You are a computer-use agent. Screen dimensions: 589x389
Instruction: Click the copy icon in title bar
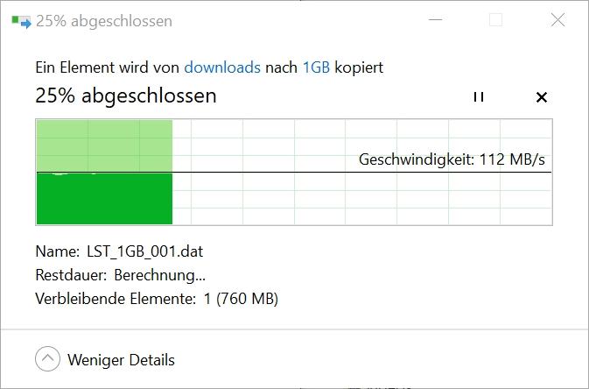point(21,21)
